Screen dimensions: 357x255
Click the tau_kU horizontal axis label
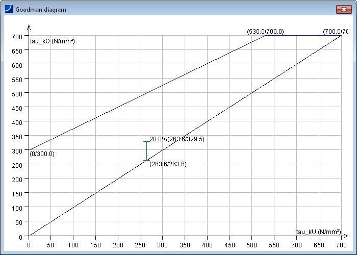point(318,232)
